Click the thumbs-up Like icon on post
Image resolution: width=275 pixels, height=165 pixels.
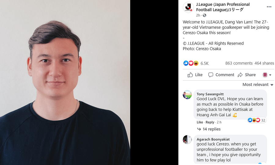tap(190, 75)
